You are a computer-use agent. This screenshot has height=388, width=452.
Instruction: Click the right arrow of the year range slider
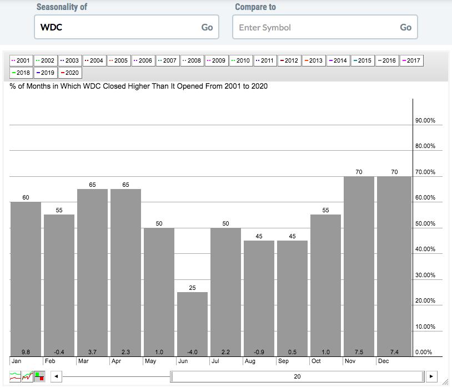432,376
